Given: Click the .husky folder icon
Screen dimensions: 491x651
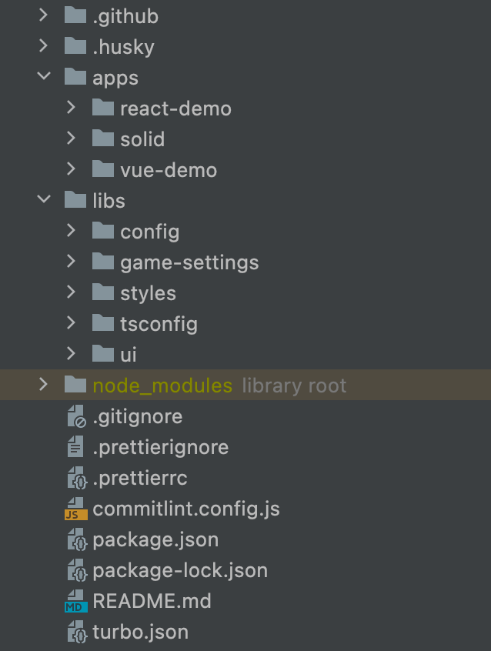Looking at the screenshot, I should (75, 46).
